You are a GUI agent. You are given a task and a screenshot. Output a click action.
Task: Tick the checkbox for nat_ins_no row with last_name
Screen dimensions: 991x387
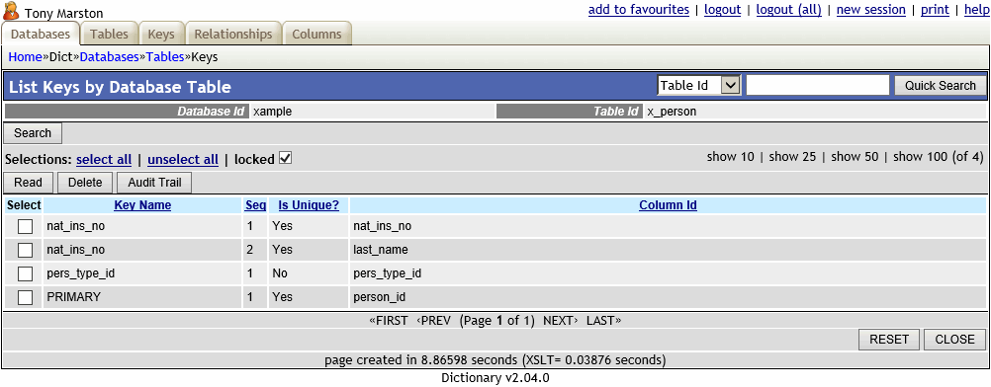point(26,250)
